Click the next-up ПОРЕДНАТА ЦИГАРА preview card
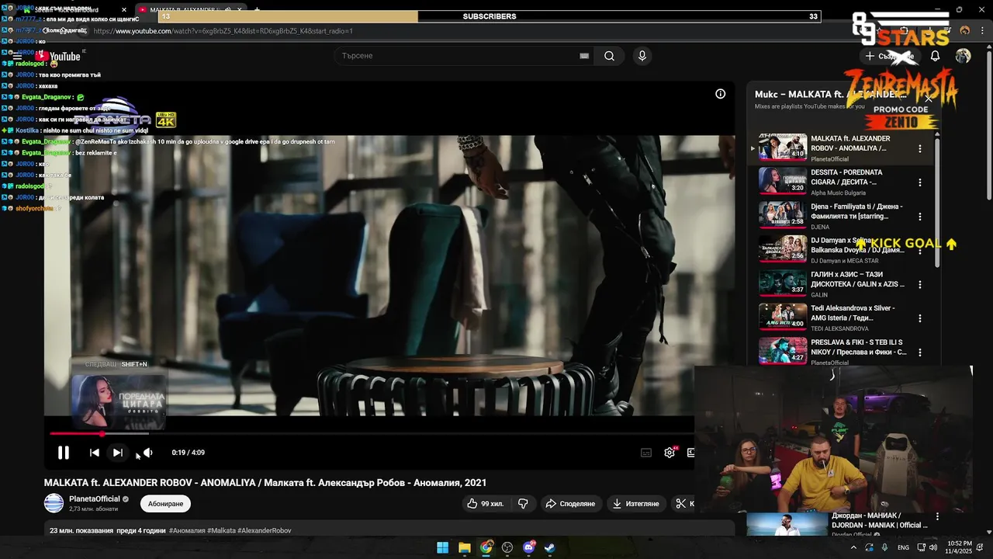Image resolution: width=993 pixels, height=559 pixels. pyautogui.click(x=119, y=401)
